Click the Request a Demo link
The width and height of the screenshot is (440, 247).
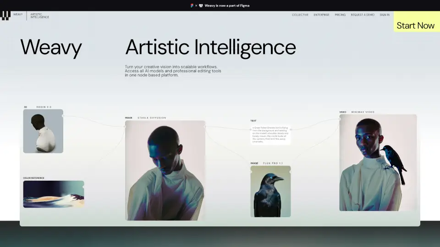363,15
